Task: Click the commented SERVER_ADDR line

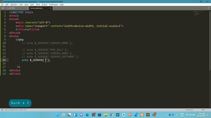Action: [x=47, y=53]
